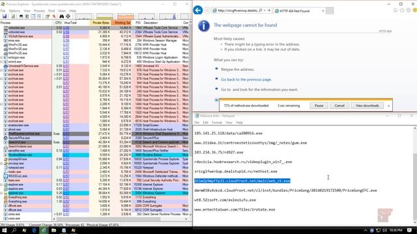Click the taskbar search magnifier icon
Viewport: 417px width, 234px height.
click(x=14, y=230)
